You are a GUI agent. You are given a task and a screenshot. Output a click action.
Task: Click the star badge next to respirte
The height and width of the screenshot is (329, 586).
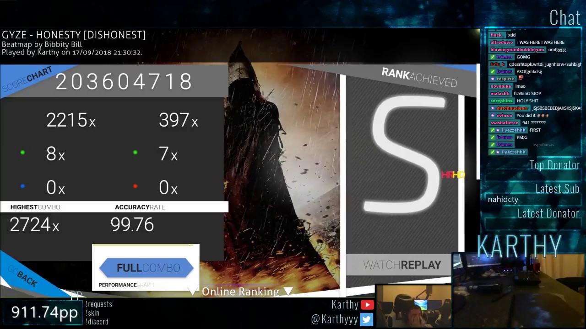coord(493,79)
